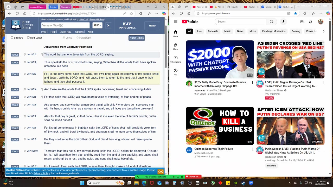Go back in Blue Letter Bible browser
333x187 pixels.
pos(10,14)
